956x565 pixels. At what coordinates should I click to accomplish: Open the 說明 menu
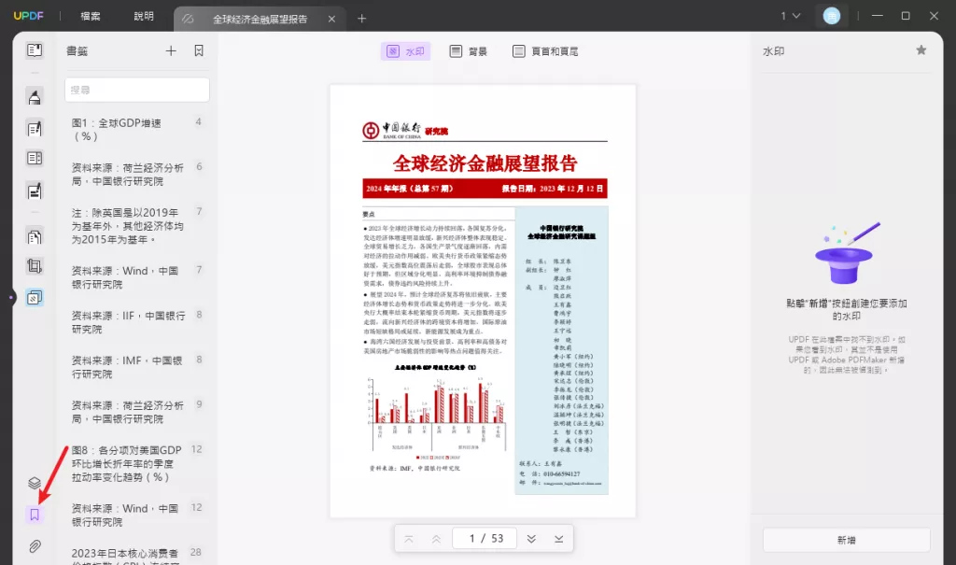pos(144,16)
